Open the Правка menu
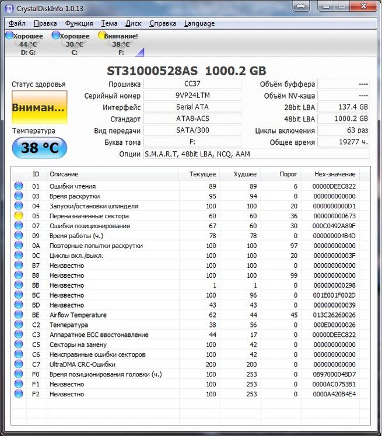Image resolution: width=382 pixels, height=436 pixels. click(45, 23)
